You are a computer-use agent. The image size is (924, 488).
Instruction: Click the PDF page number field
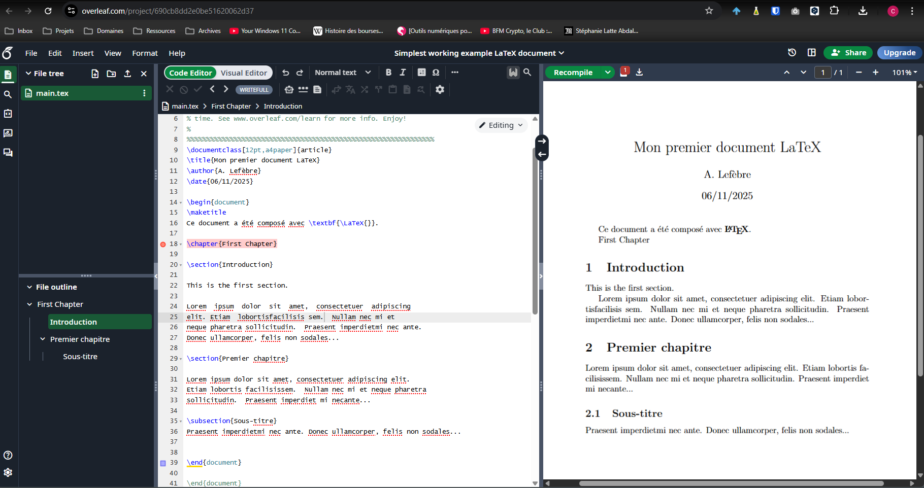point(822,73)
